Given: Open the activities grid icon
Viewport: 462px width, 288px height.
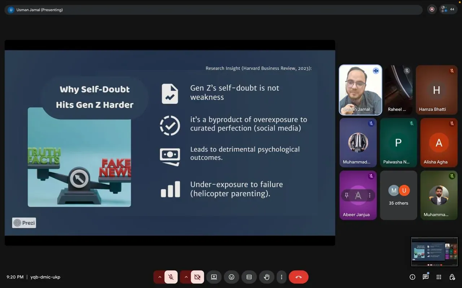Looking at the screenshot, I should click(439, 277).
